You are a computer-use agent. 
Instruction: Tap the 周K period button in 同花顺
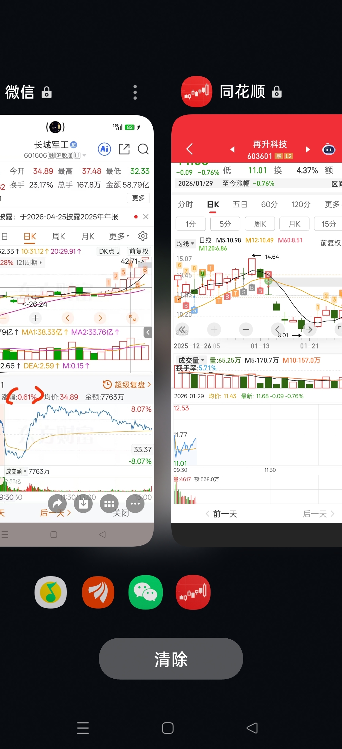pyautogui.click(x=260, y=224)
